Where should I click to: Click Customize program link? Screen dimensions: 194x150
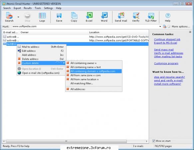click(166, 63)
